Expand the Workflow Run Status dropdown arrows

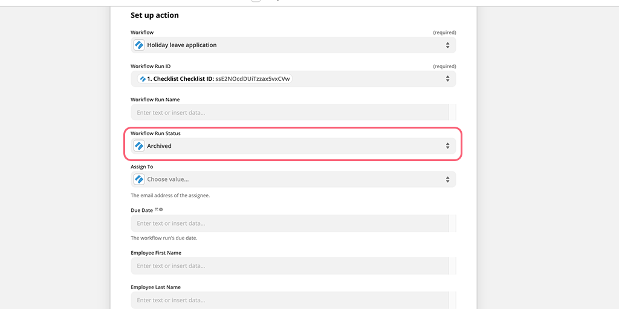coord(448,146)
